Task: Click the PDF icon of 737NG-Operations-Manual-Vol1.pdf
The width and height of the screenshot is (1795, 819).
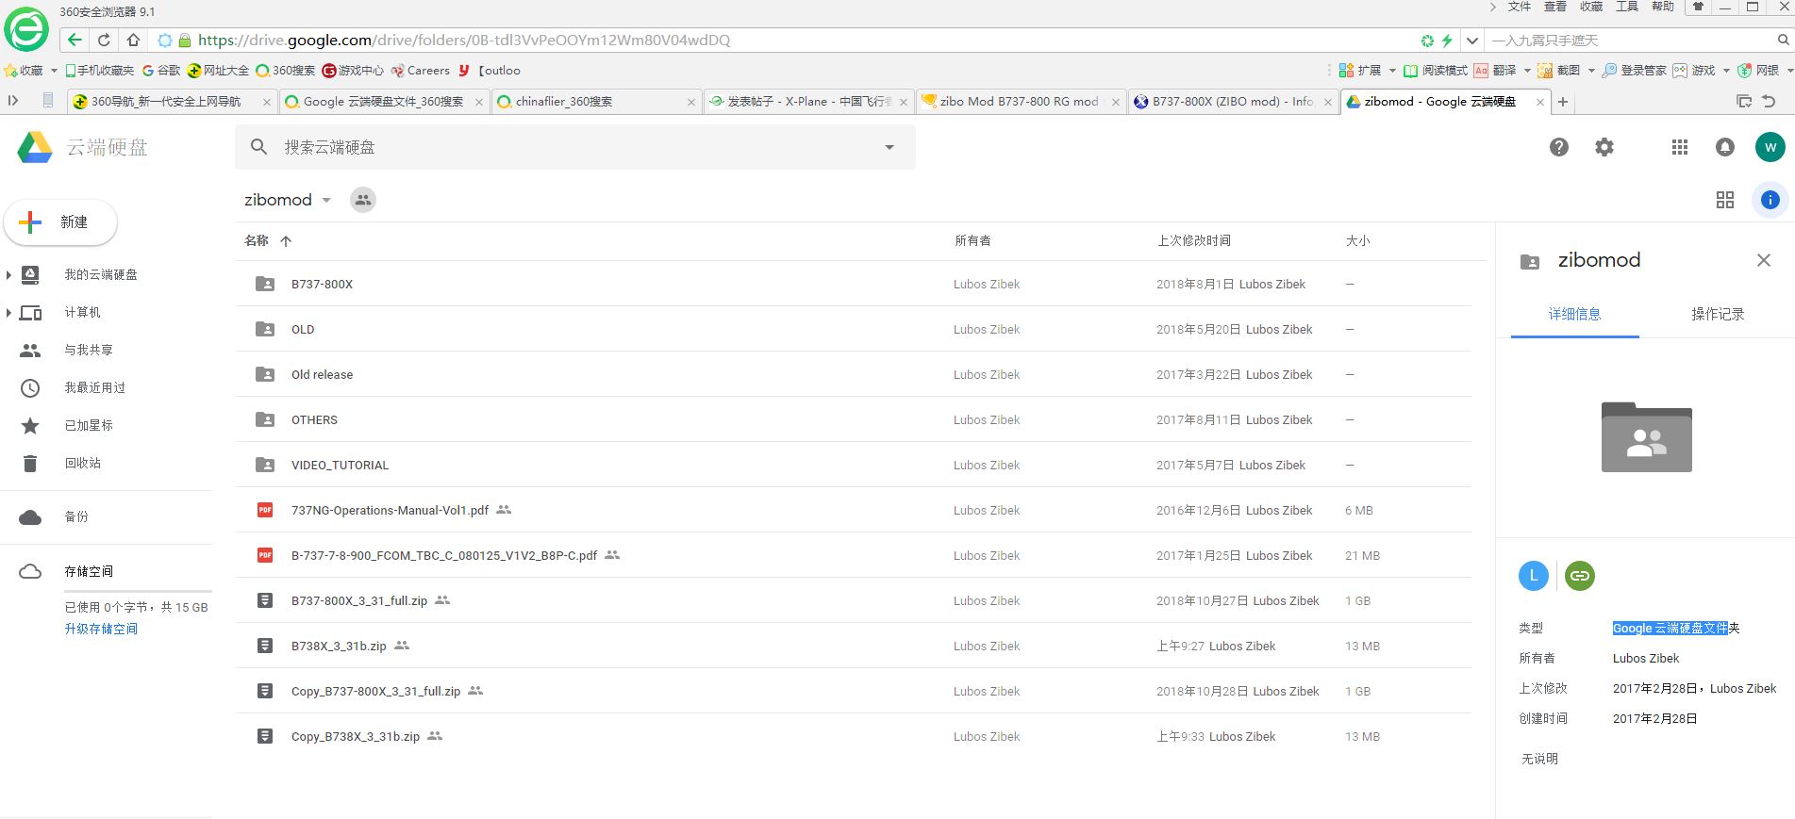Action: click(265, 510)
